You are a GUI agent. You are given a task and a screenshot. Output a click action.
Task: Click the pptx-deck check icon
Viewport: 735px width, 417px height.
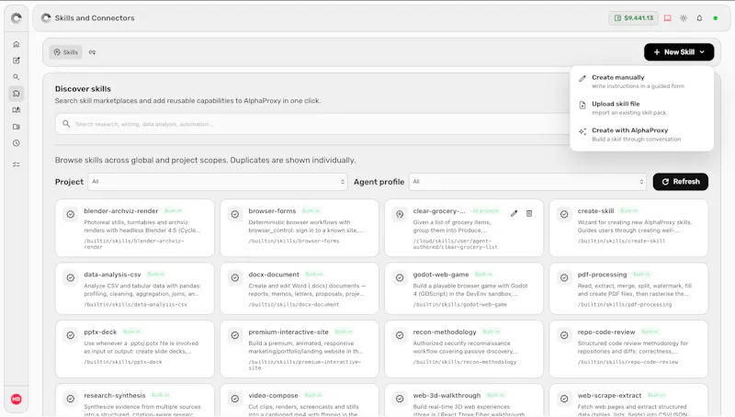pos(71,335)
